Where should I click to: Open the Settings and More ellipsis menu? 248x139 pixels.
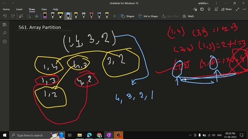(245, 9)
